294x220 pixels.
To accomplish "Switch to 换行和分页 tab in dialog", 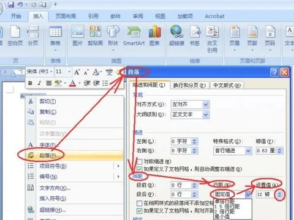I will (x=189, y=85).
